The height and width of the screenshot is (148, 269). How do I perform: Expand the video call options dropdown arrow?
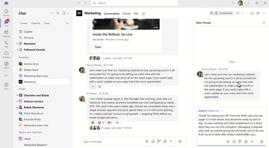(242, 13)
